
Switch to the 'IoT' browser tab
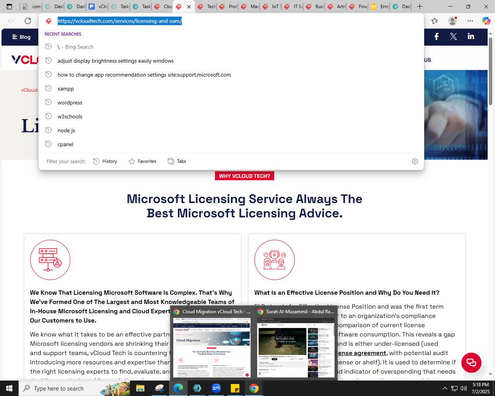[271, 7]
